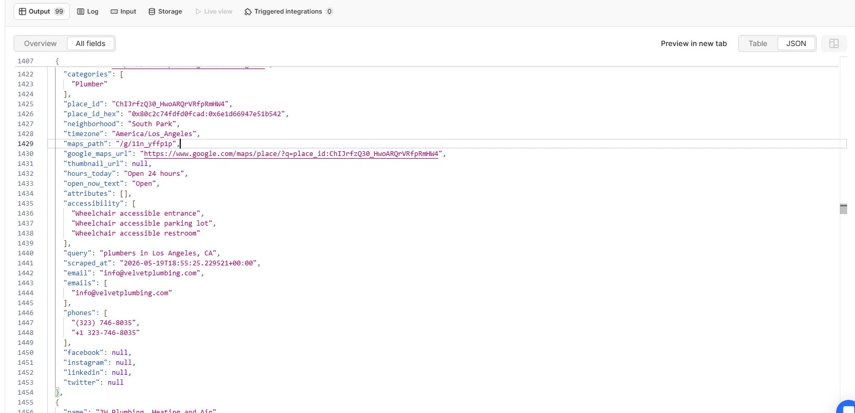This screenshot has width=855, height=413.
Task: Switch to Table format
Action: click(x=758, y=43)
